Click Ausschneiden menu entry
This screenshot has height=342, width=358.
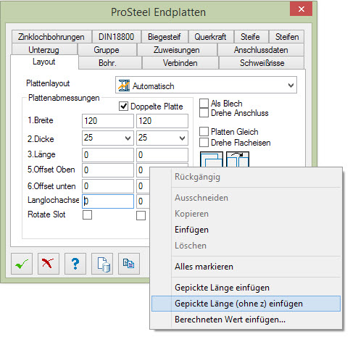tap(246, 198)
